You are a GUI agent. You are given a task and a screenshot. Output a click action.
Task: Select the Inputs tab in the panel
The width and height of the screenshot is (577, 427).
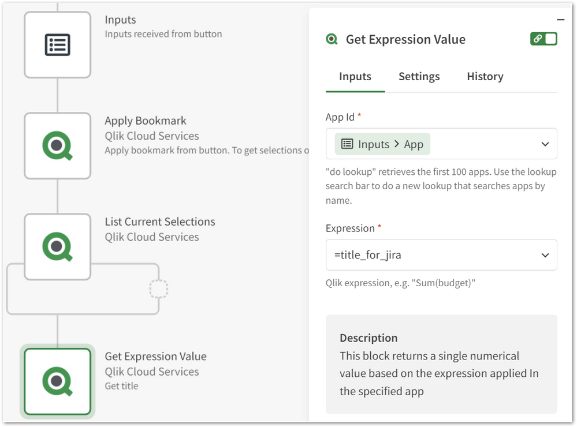click(355, 76)
